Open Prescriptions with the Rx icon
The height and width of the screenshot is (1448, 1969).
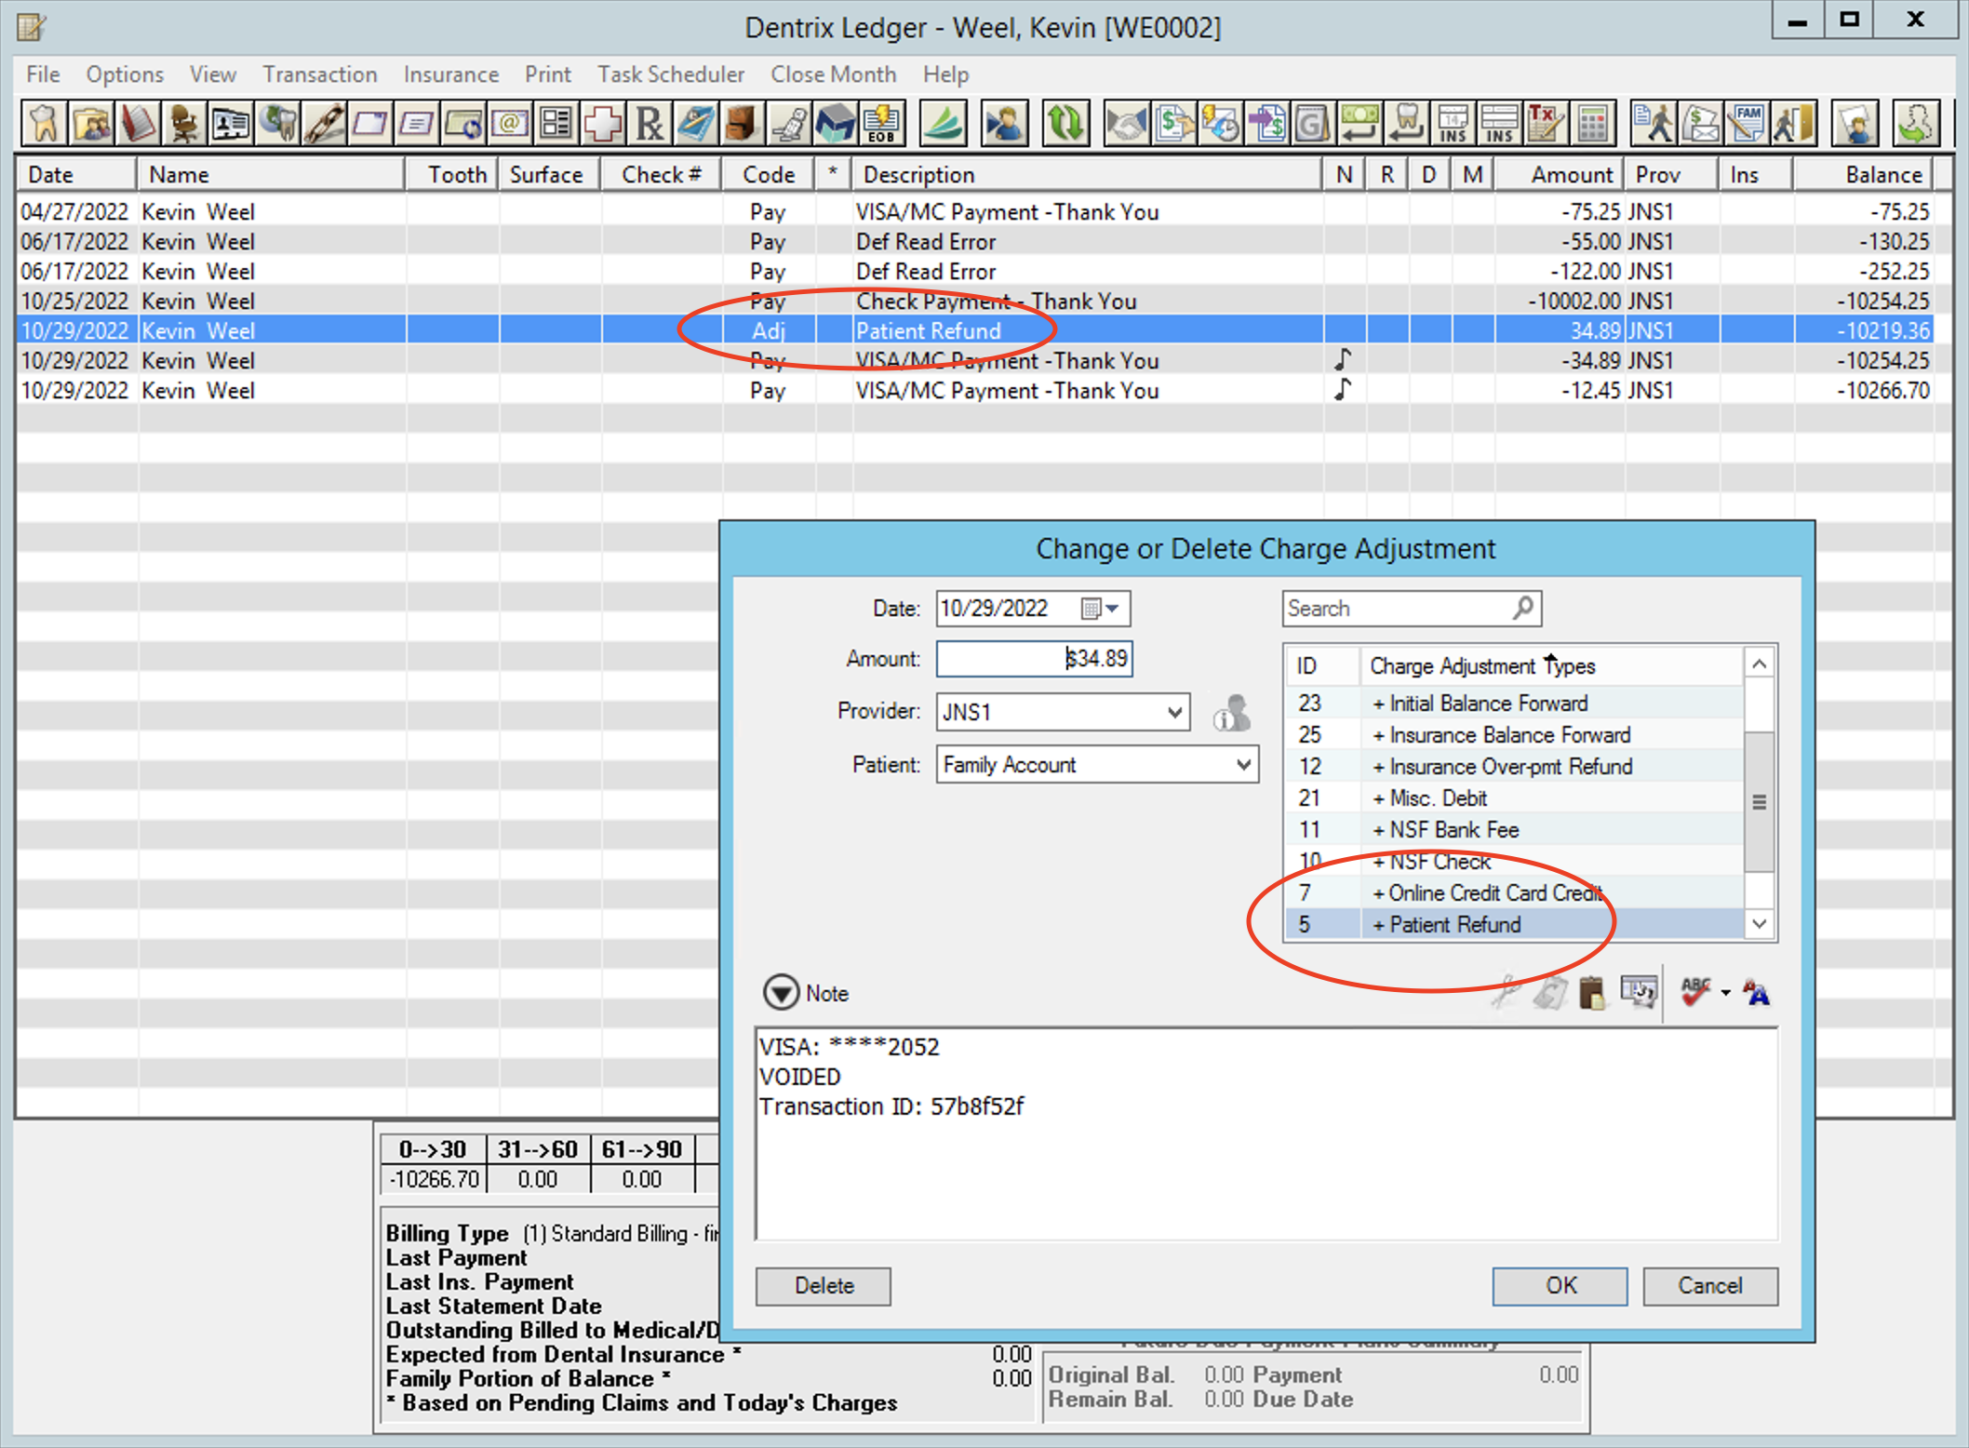[650, 124]
